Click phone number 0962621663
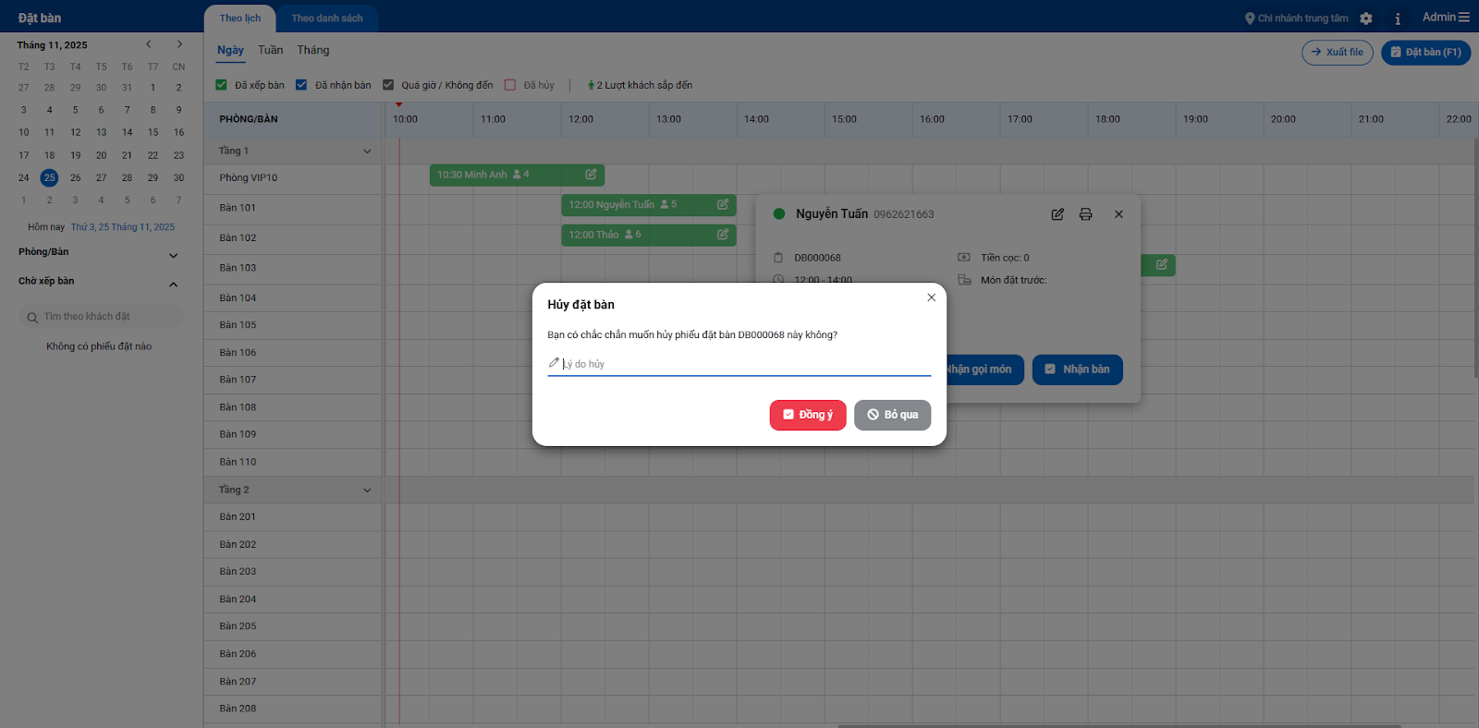The height and width of the screenshot is (728, 1479). (903, 214)
